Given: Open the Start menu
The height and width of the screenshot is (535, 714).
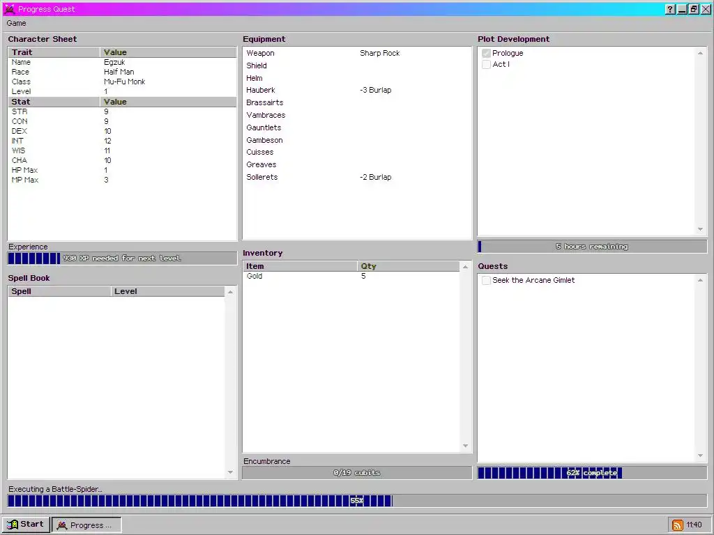Looking at the screenshot, I should [x=26, y=525].
